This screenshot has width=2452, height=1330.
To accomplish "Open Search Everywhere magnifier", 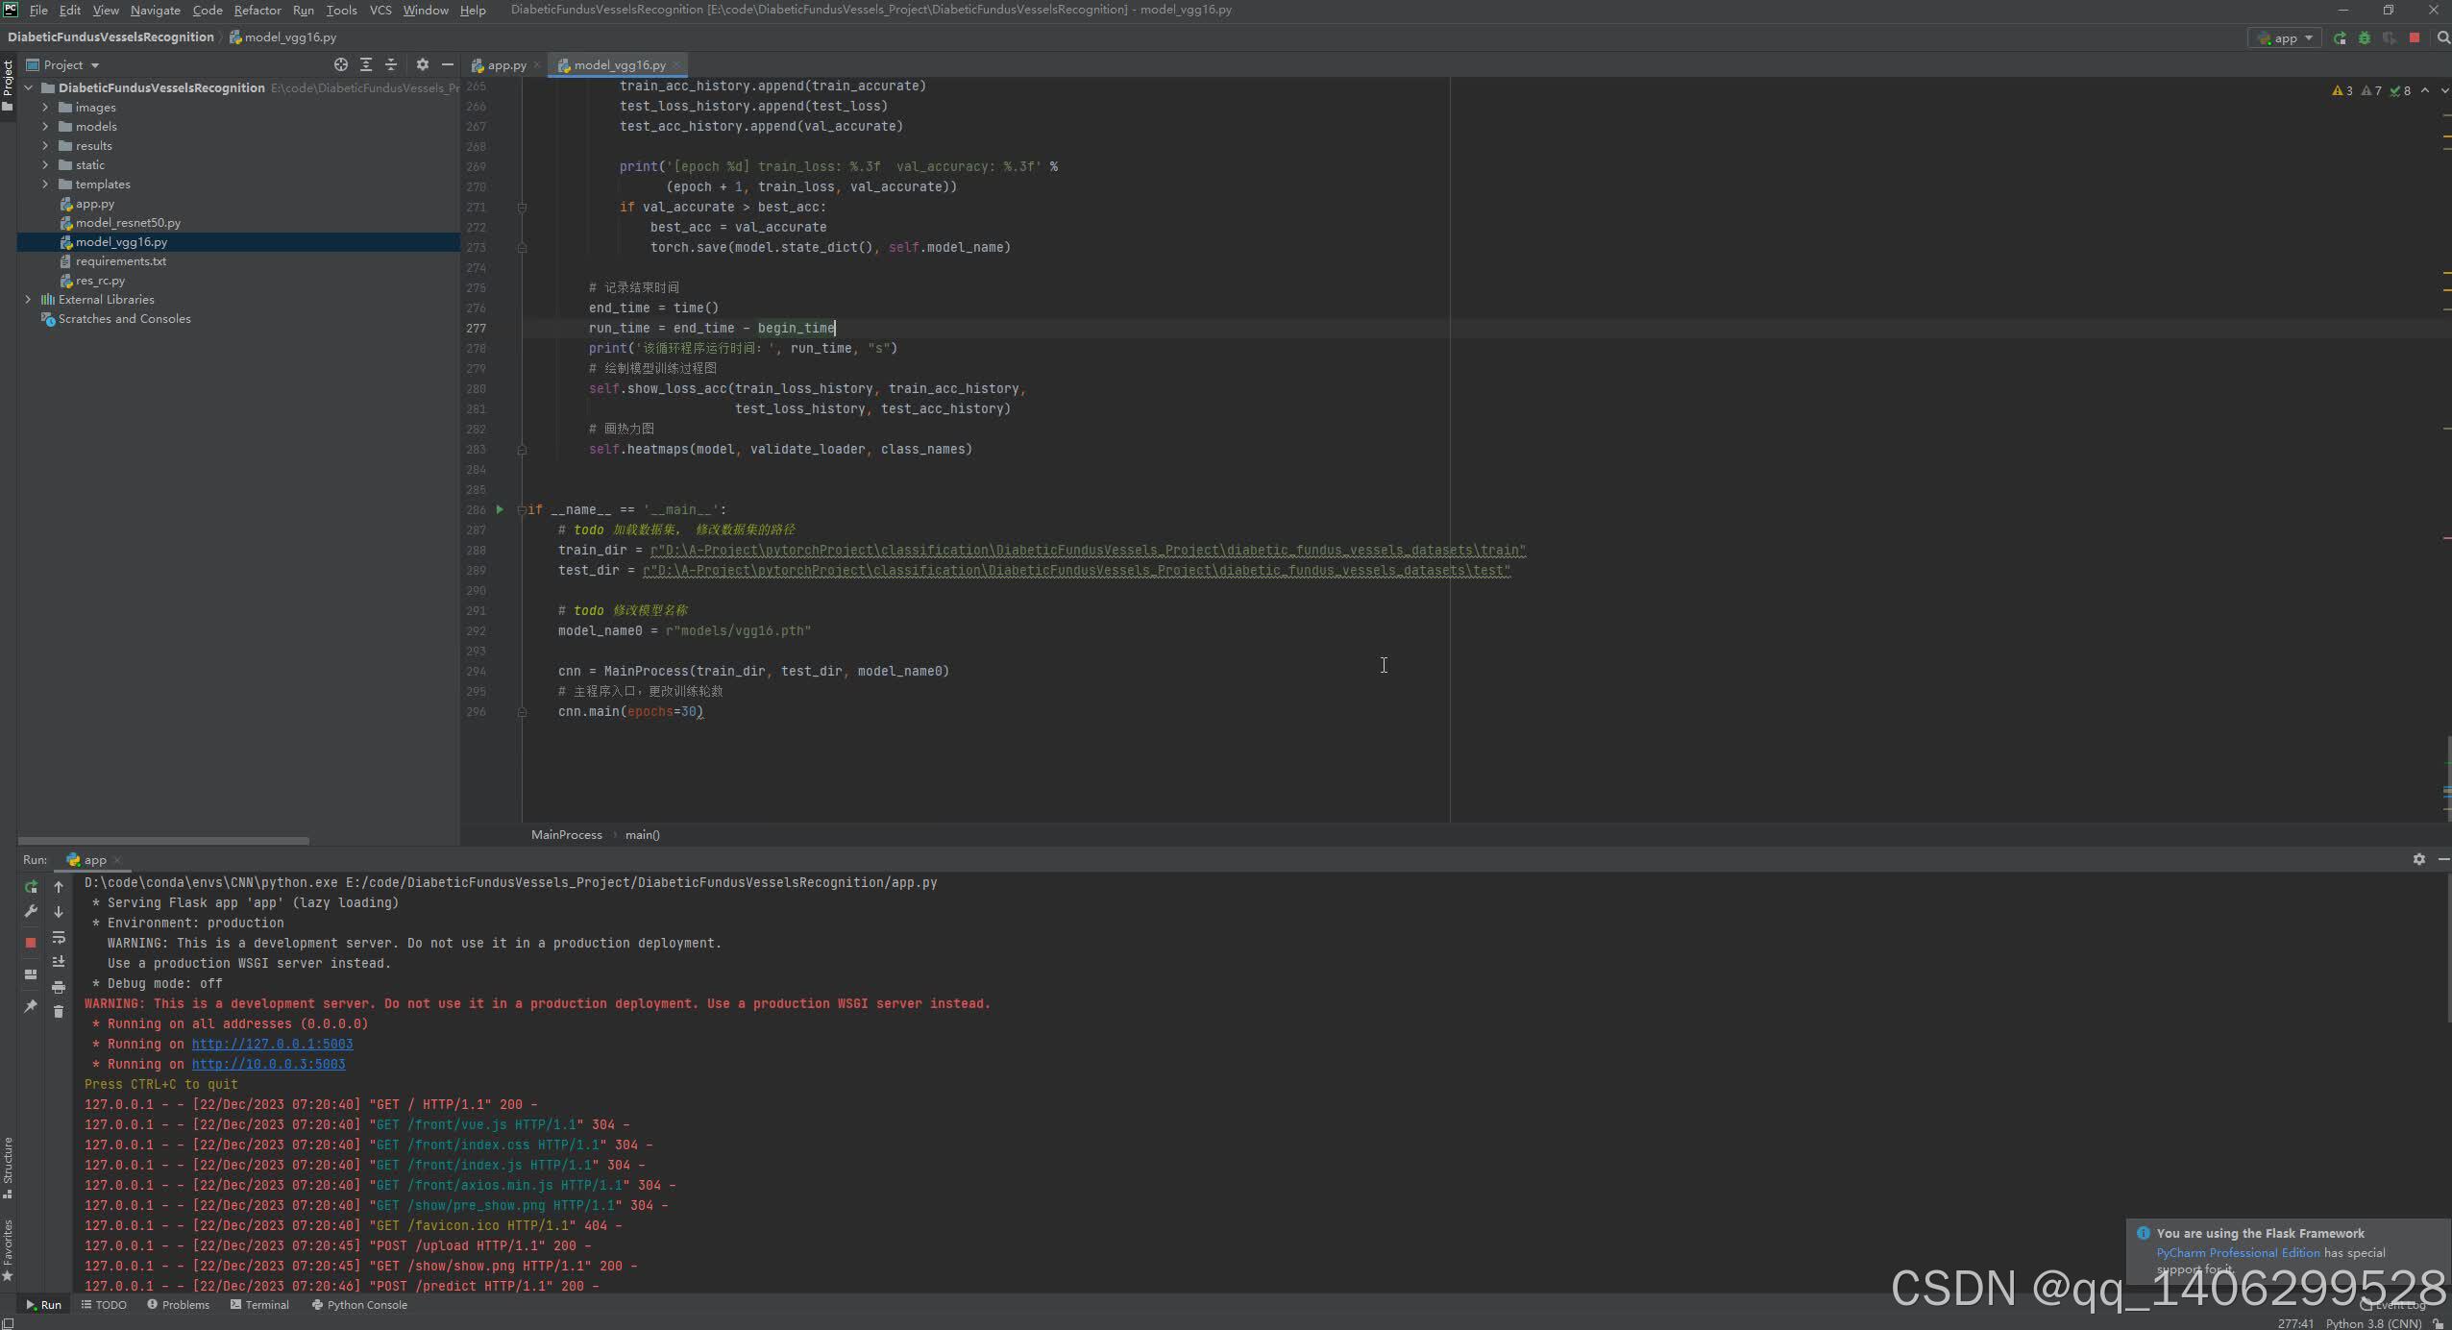I will pyautogui.click(x=2442, y=37).
